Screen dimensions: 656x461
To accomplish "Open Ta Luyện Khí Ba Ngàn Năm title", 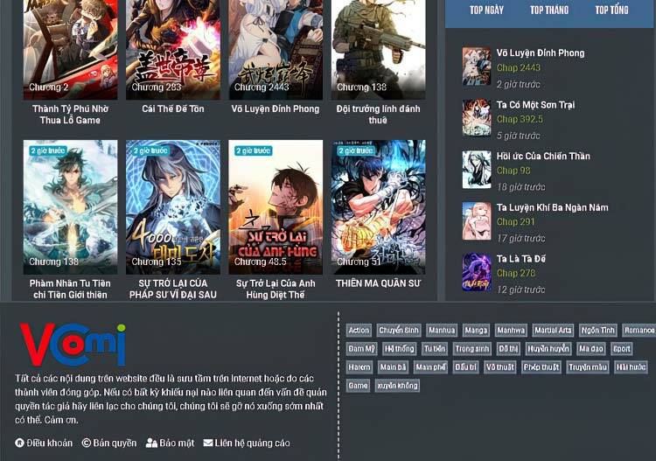I will pyautogui.click(x=552, y=208).
